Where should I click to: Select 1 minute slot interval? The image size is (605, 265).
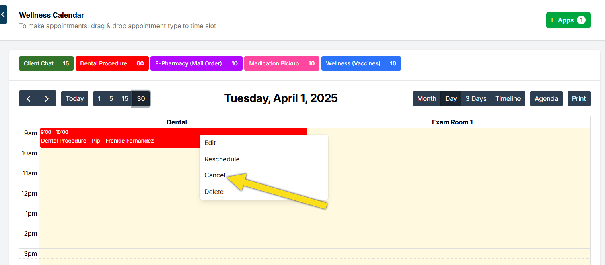coord(99,99)
